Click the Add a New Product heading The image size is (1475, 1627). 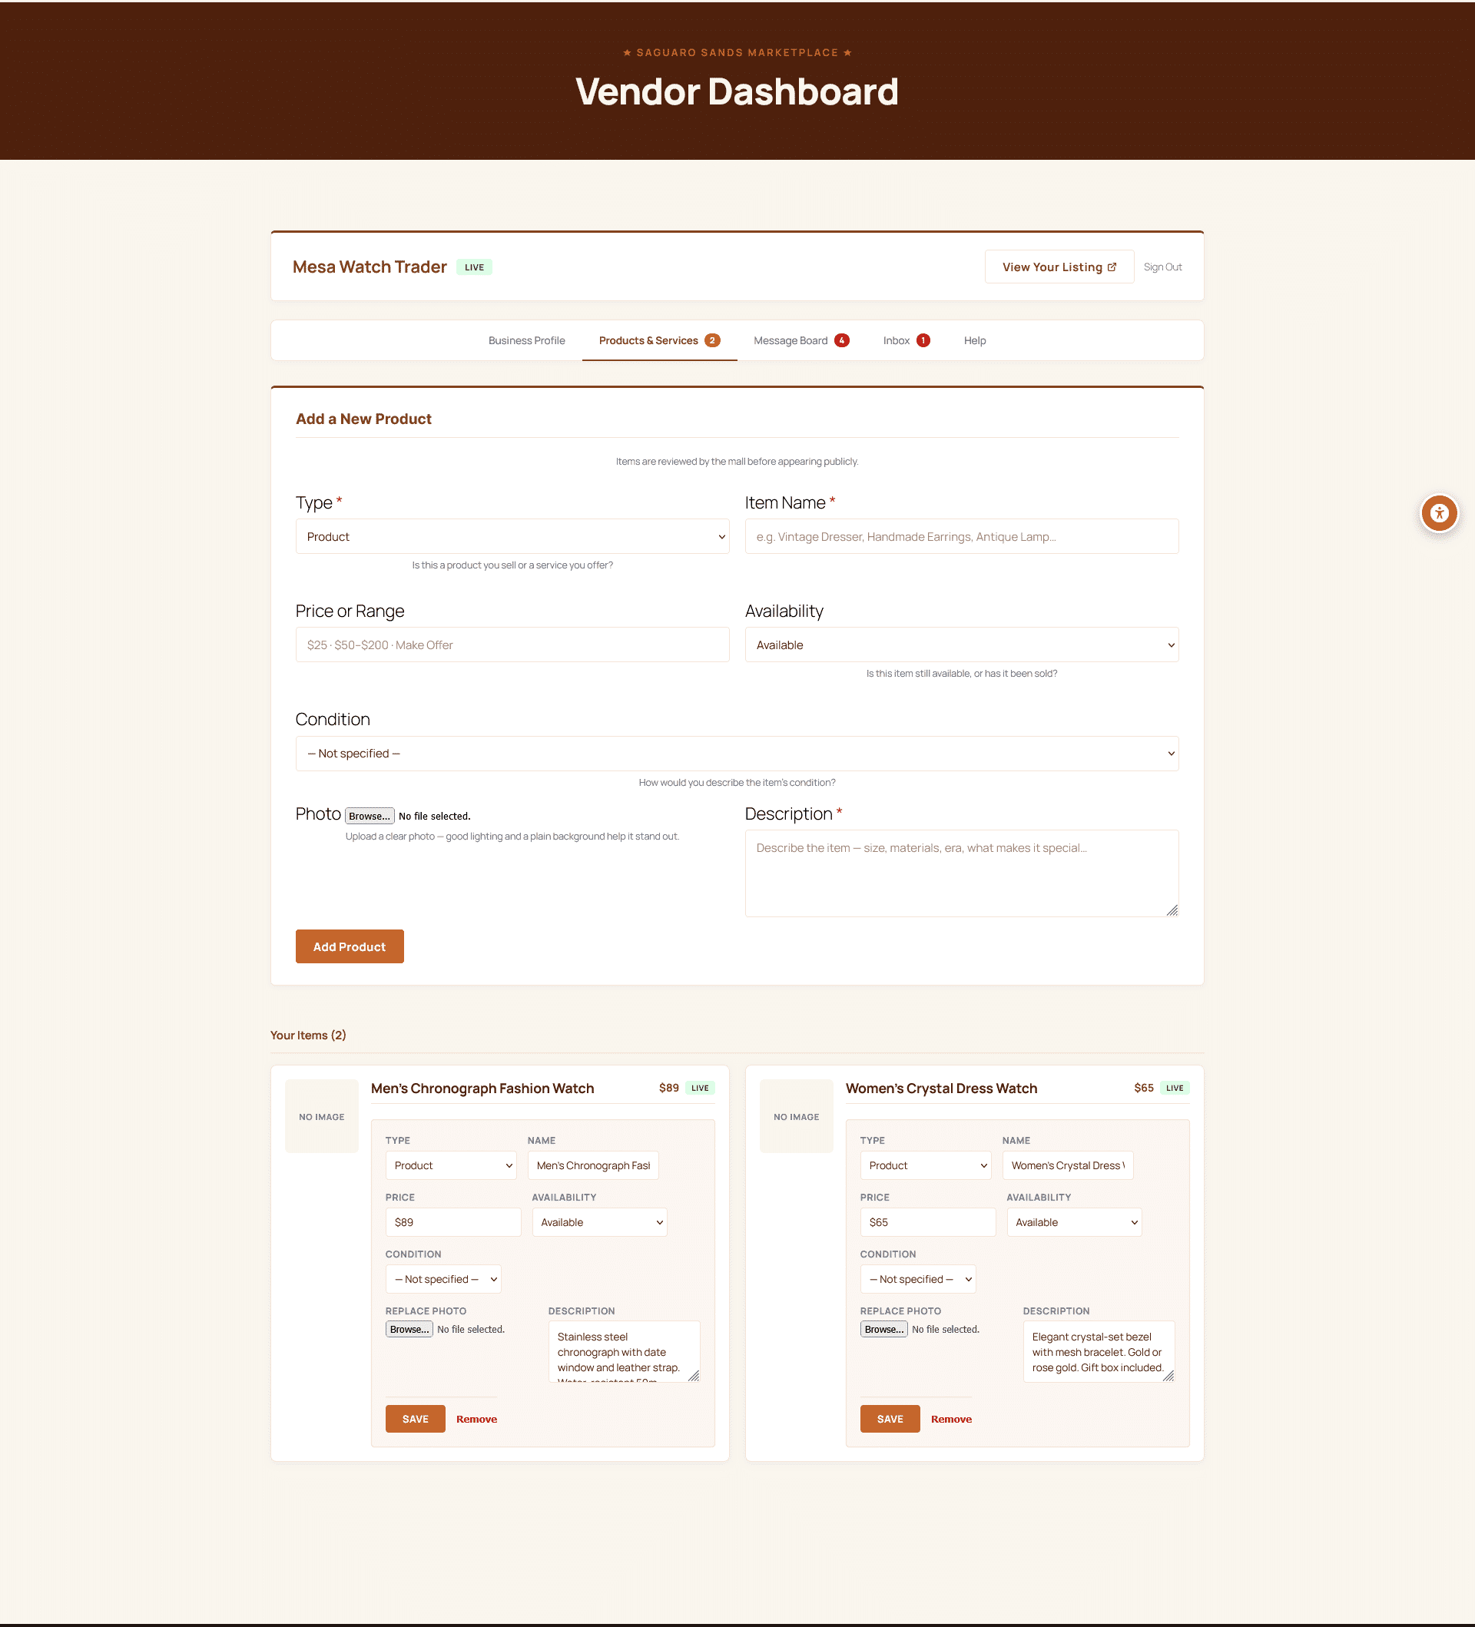363,419
